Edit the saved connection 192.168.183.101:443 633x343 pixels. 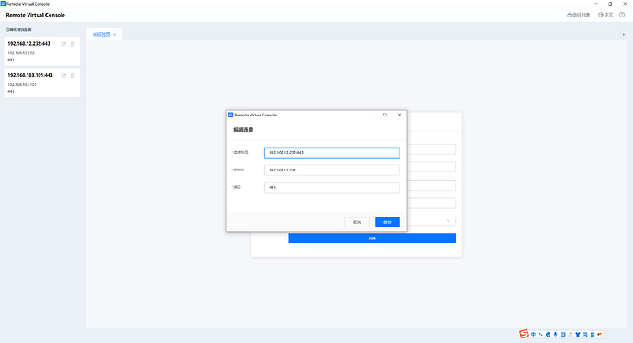(x=64, y=75)
